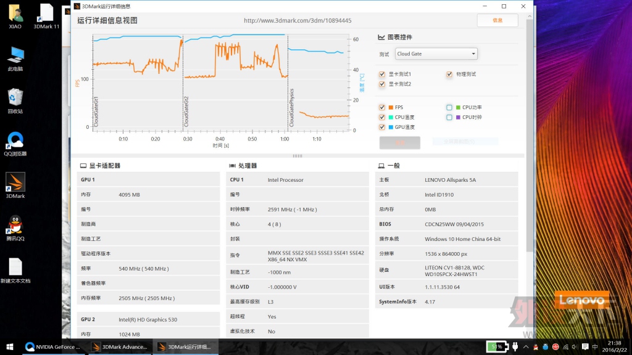Click the 3DMark title bar app icon

point(77,6)
